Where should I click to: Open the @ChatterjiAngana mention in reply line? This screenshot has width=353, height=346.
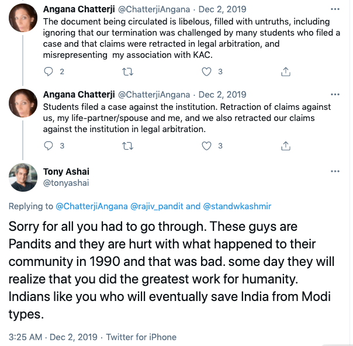tap(91, 206)
